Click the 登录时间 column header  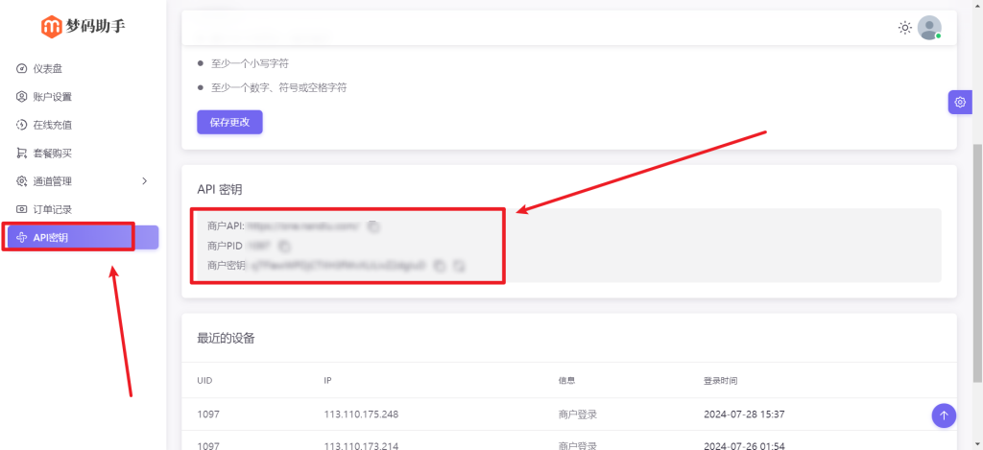[720, 381]
